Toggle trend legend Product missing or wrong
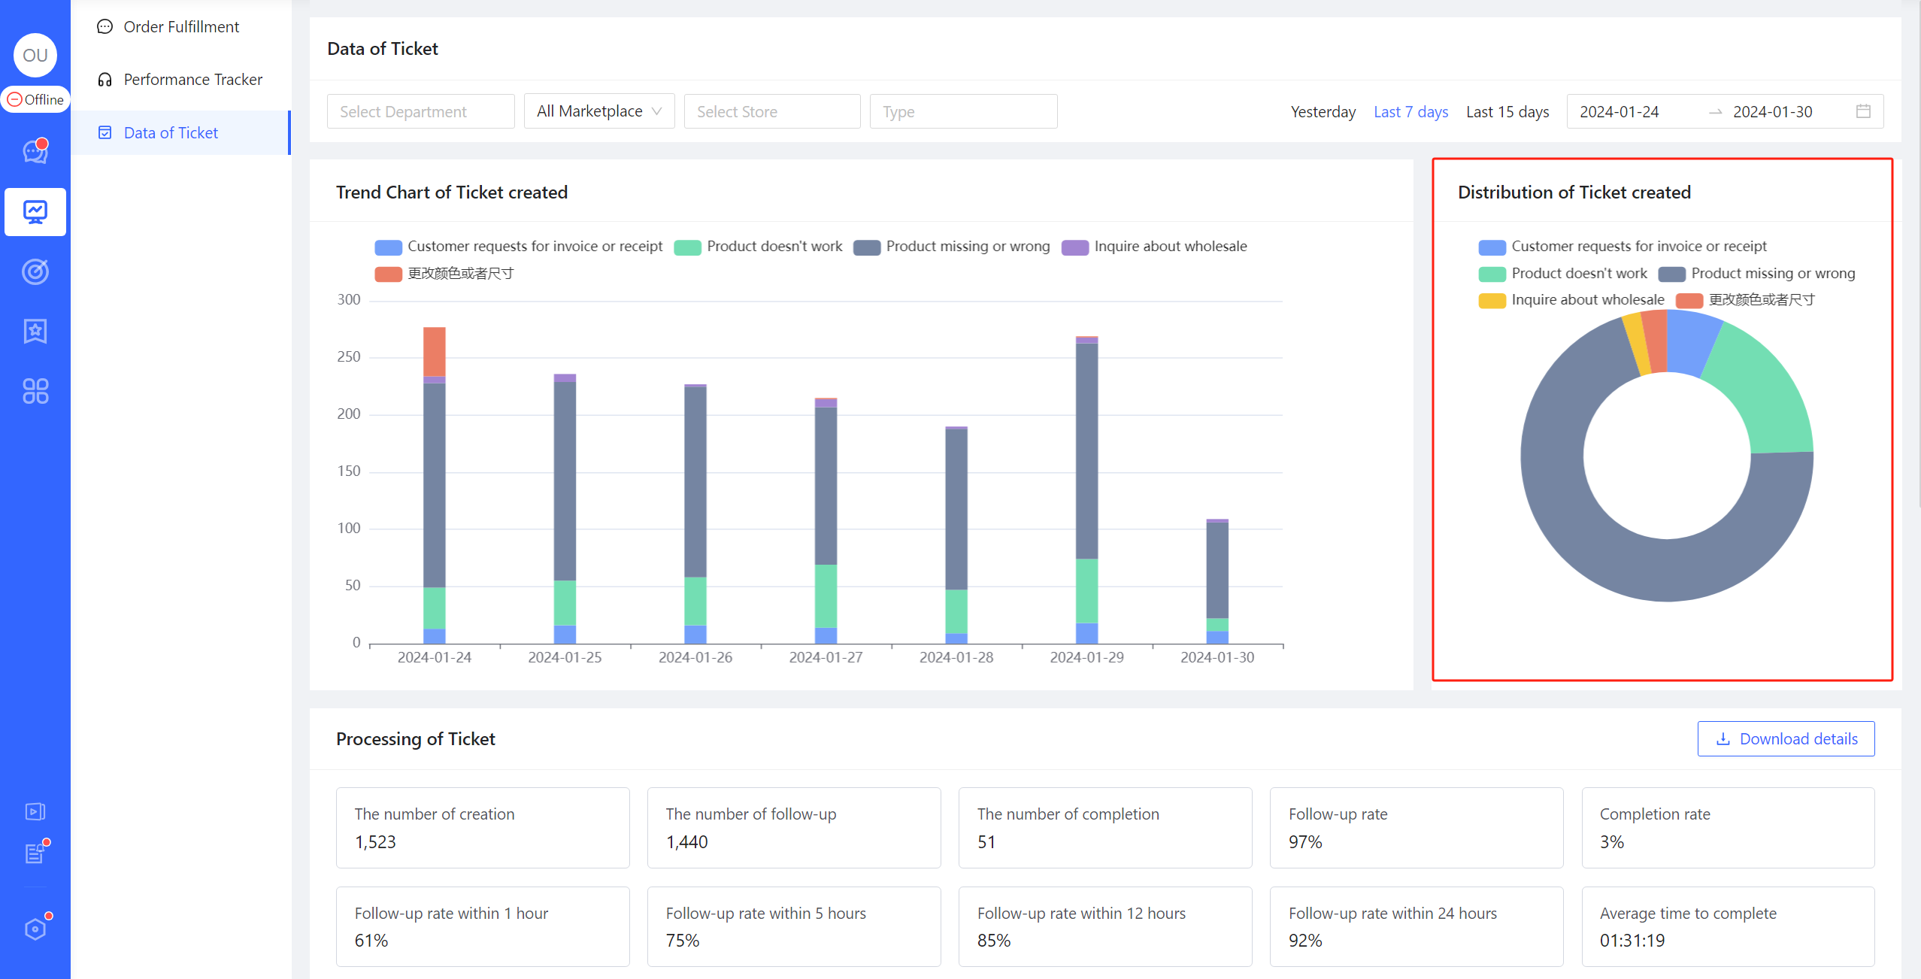The height and width of the screenshot is (979, 1921). 951,247
